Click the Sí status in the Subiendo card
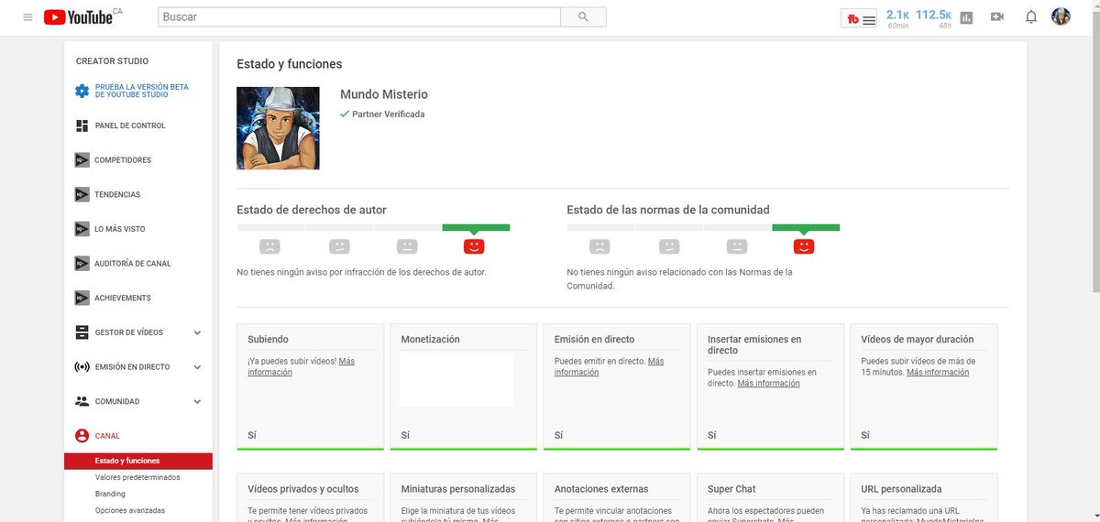This screenshot has height=522, width=1100. point(252,435)
